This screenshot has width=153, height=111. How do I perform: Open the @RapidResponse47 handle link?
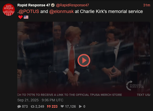tap(72, 5)
